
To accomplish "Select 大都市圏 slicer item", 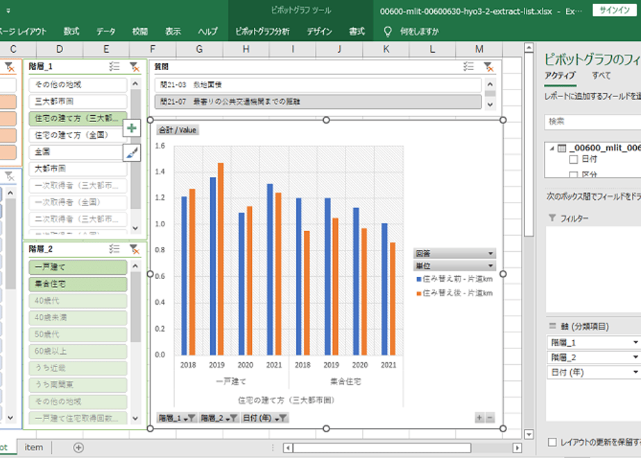I will (78, 169).
